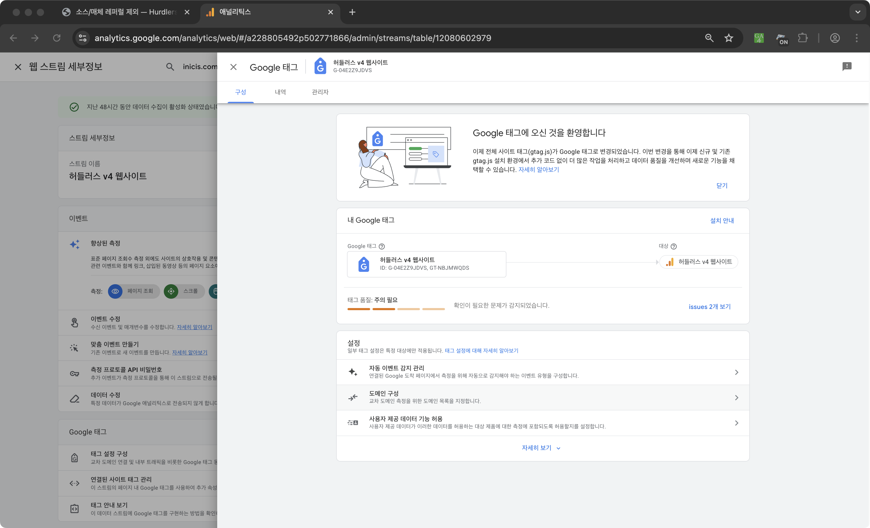This screenshot has height=528, width=870.
Task: Expand the tab search dropdown arrow
Action: point(858,12)
